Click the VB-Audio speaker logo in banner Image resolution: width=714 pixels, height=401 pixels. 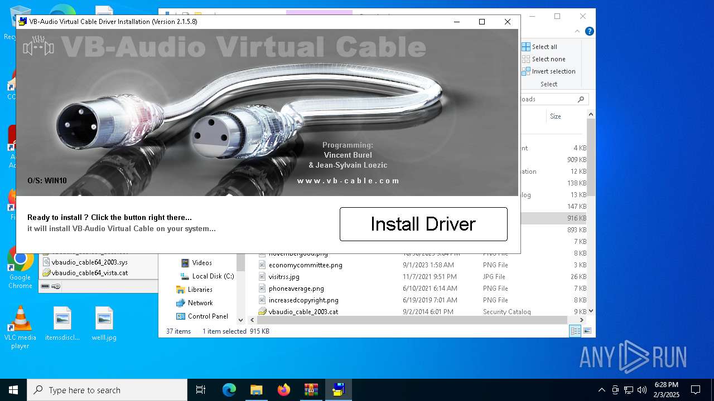point(38,46)
